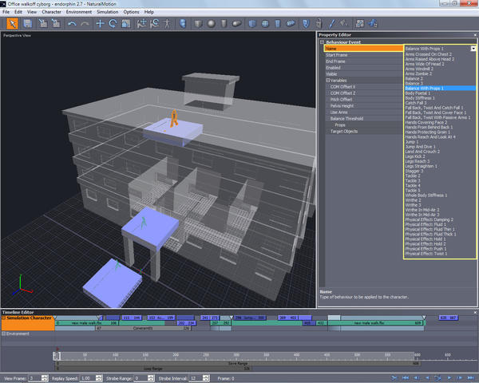Open the Simulation menu
The width and height of the screenshot is (479, 383).
108,12
